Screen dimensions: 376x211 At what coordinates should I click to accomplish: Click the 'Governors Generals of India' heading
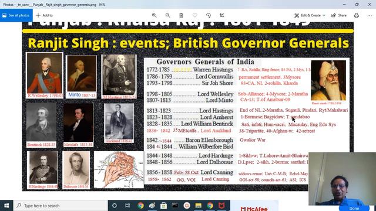[x=205, y=62]
